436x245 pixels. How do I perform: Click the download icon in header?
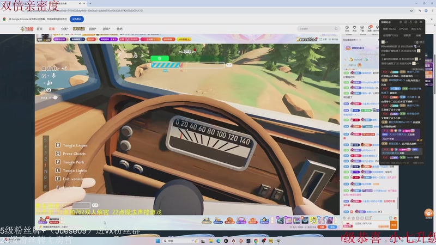(362, 28)
